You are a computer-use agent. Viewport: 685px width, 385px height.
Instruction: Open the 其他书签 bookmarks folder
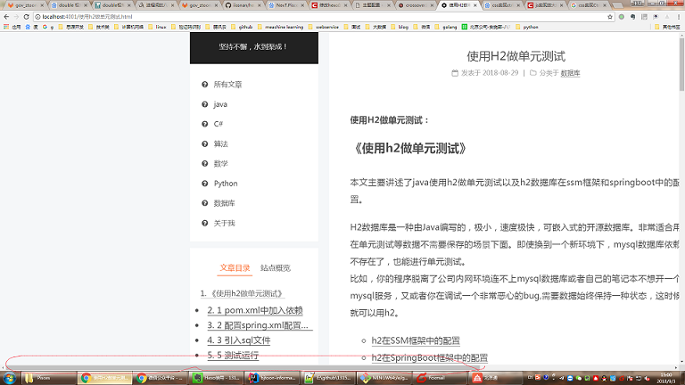pos(667,27)
